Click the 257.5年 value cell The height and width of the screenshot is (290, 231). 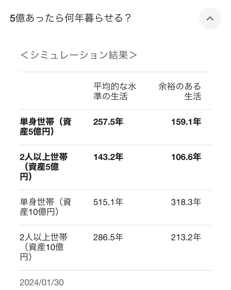point(108,122)
